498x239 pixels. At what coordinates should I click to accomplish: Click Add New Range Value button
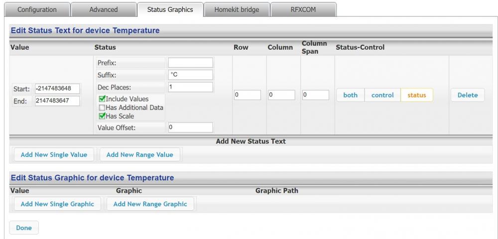140,155
